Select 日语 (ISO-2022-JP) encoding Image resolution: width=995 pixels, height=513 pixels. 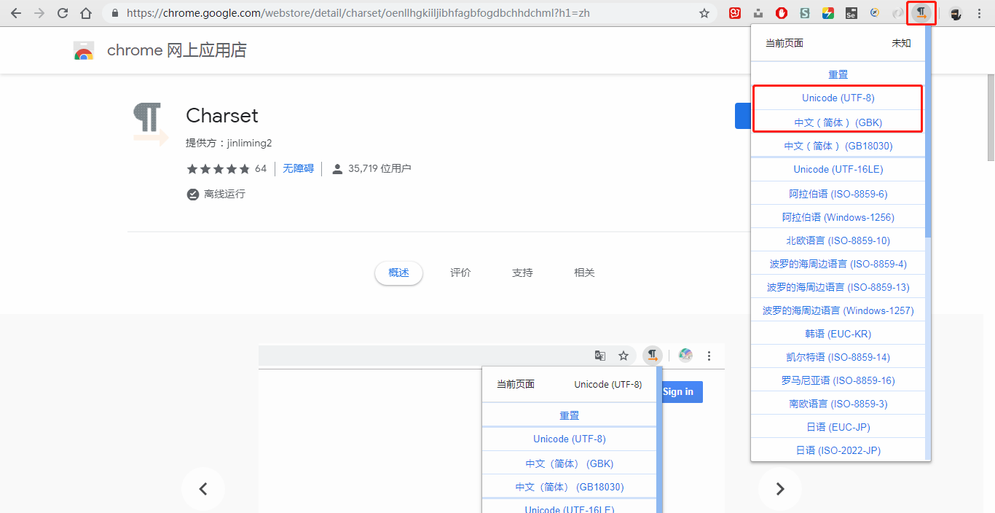(x=838, y=450)
